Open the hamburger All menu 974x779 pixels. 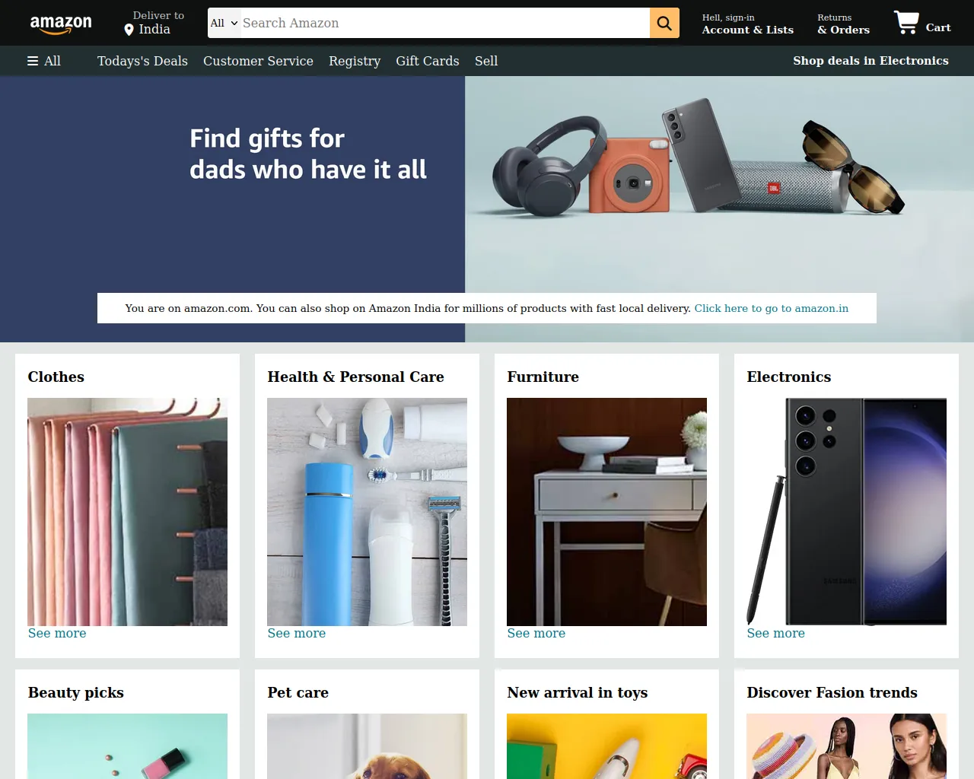tap(44, 61)
